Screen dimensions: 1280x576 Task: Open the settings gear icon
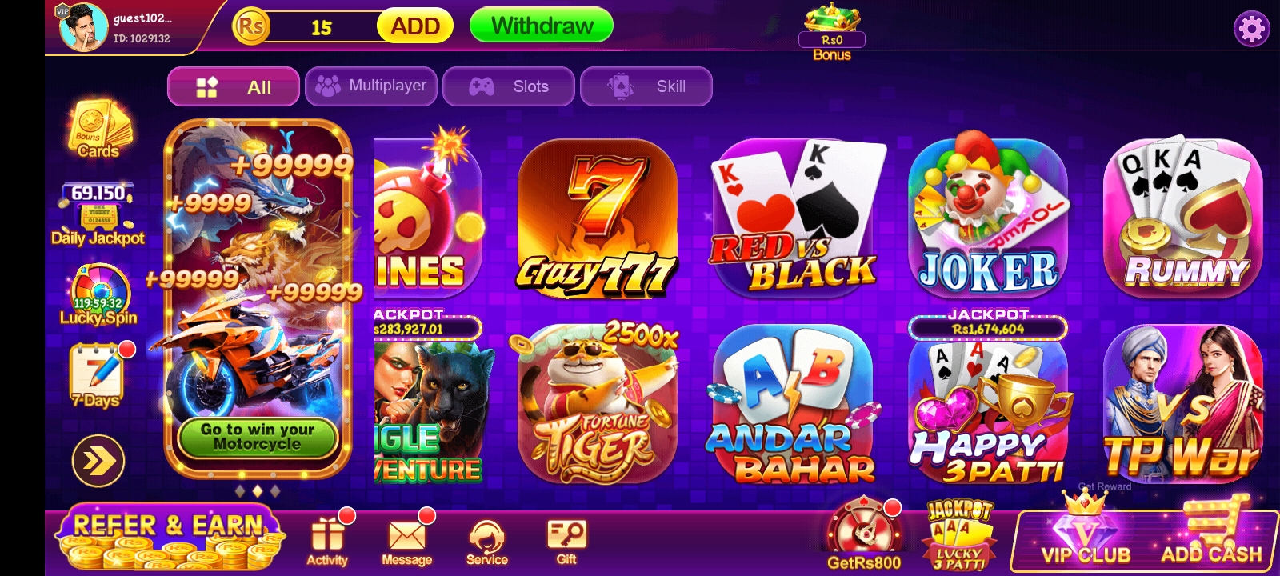click(x=1251, y=30)
